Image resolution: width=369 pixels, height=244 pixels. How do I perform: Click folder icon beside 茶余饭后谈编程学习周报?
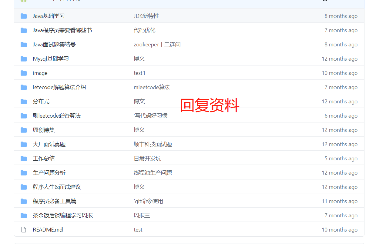[x=24, y=215]
